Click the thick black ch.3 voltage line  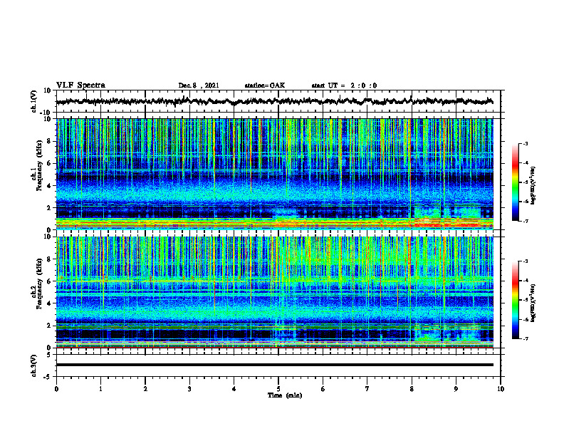274,365
